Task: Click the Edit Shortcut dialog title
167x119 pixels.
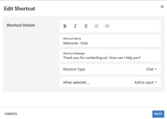Action: coord(19,9)
